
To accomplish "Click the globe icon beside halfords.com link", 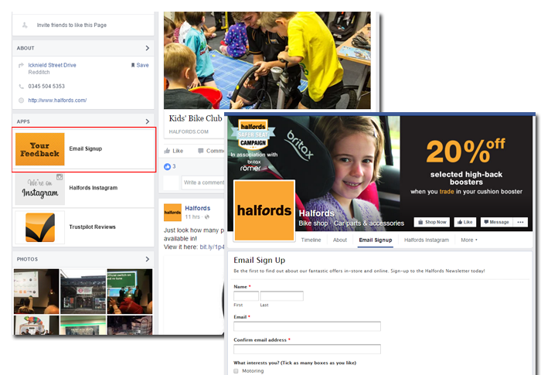I will click(22, 101).
